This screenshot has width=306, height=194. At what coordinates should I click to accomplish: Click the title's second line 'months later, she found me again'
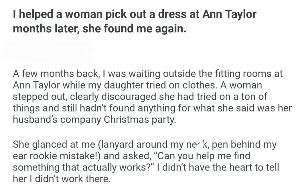coord(100,29)
